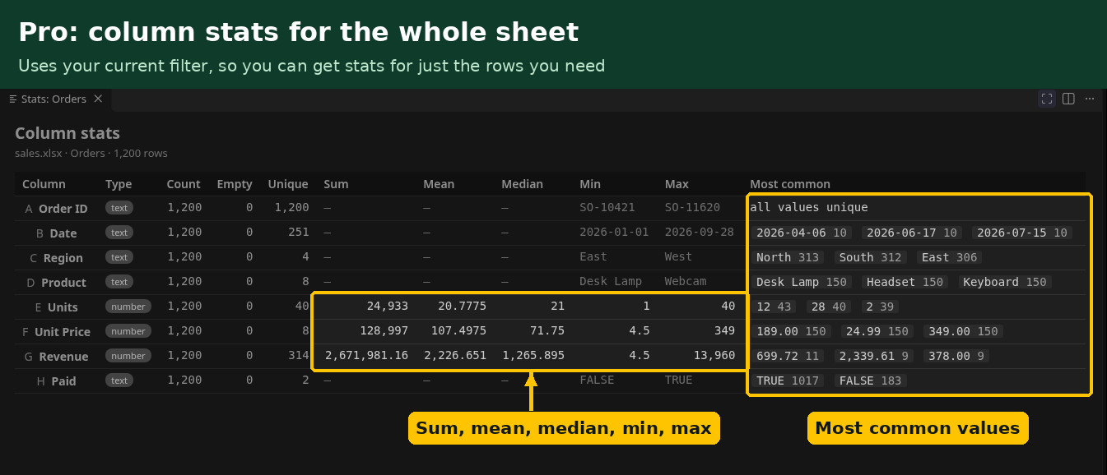Click the West max value for Region
The width and height of the screenshot is (1107, 475).
pyautogui.click(x=679, y=257)
